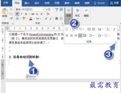Apply red font color
The image size is (121, 93).
tap(31, 18)
